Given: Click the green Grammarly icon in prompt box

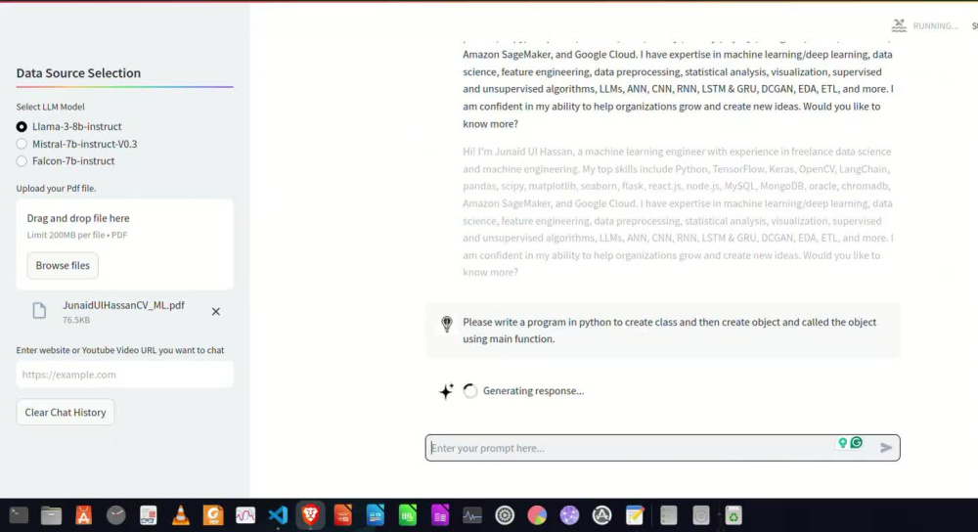Looking at the screenshot, I should click(x=857, y=442).
